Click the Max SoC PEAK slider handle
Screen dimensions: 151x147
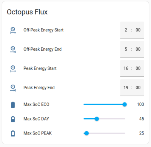[x=86, y=133]
